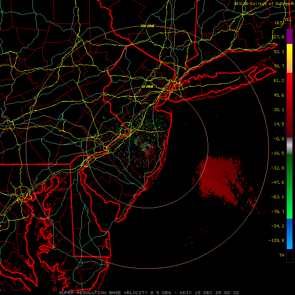Image resolution: width=295 pixels, height=295 pixels.
Task: Click the 30.1 legend value
Action: tap(279, 110)
